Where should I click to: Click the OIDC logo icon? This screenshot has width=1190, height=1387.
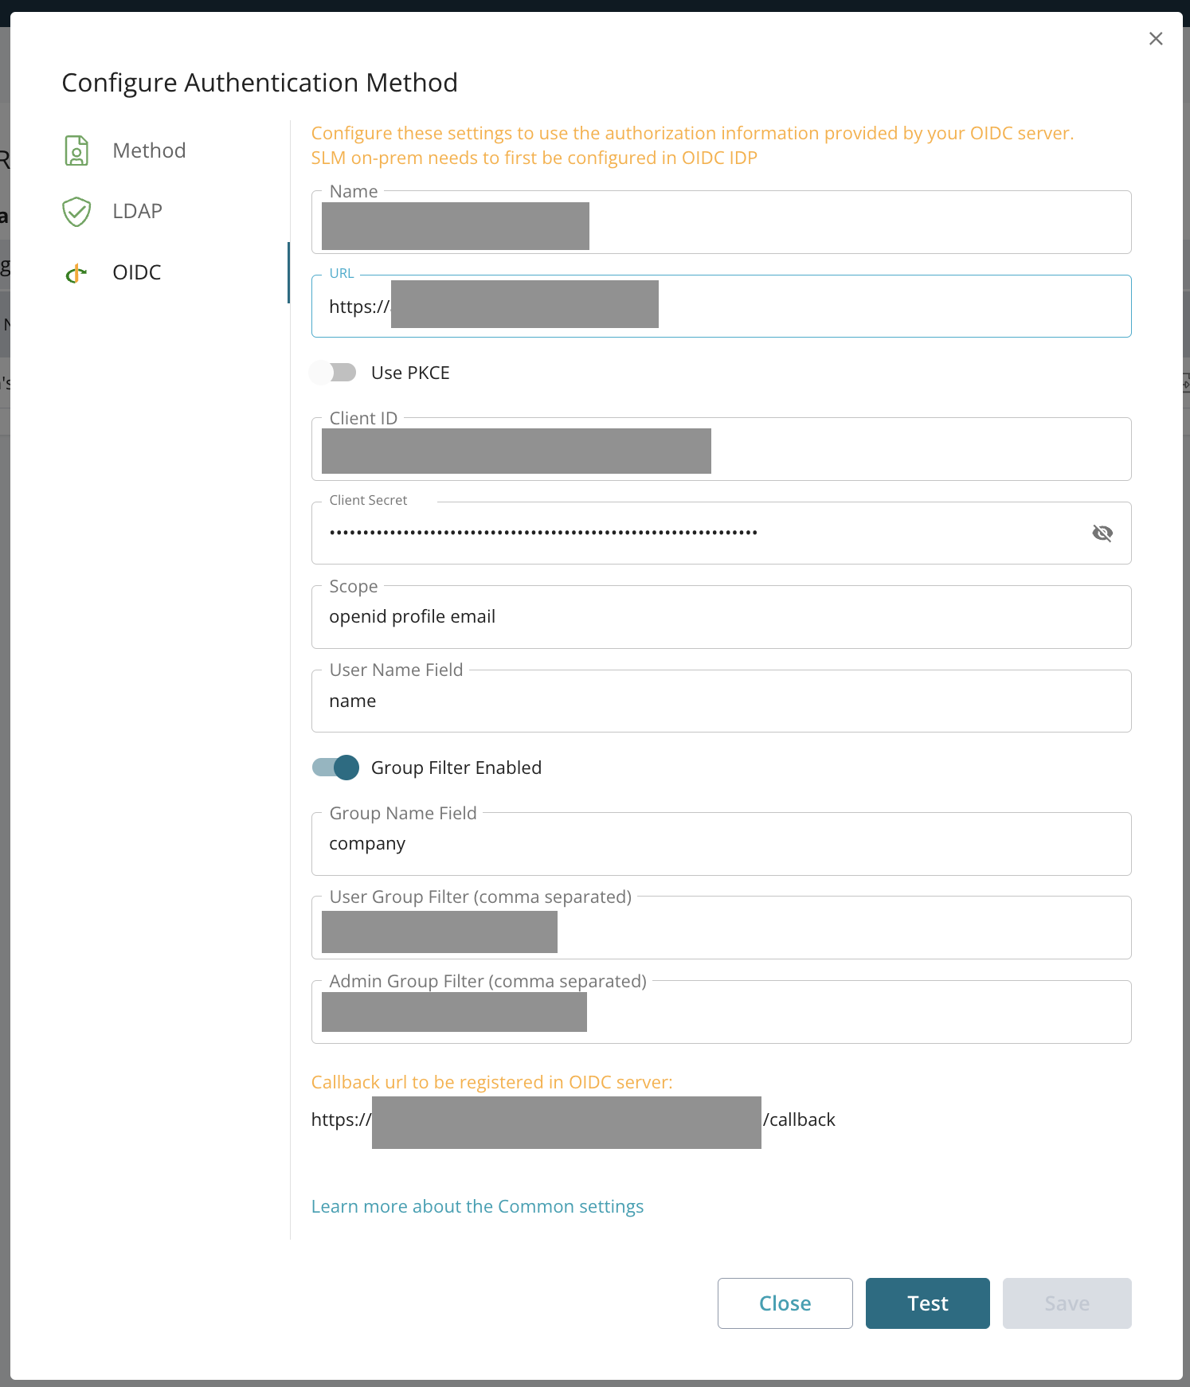(76, 273)
